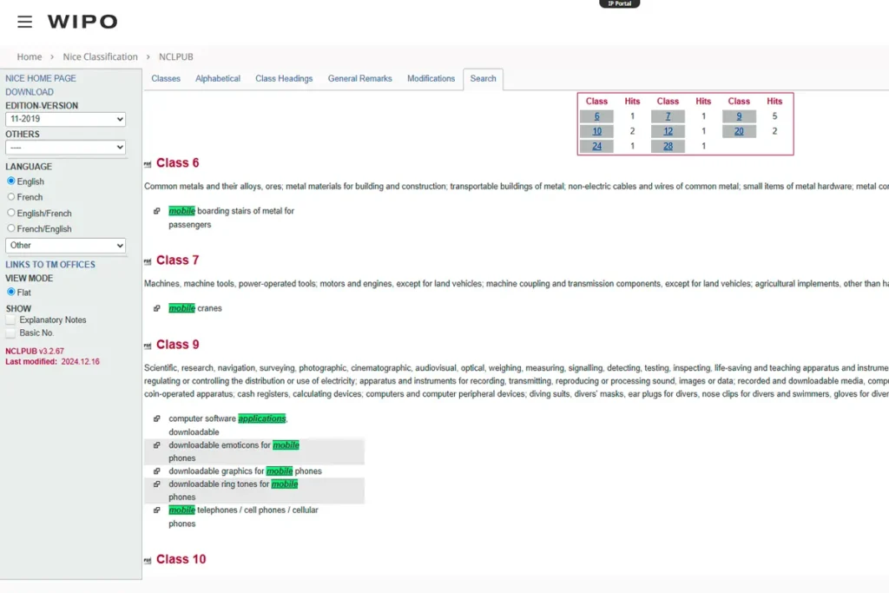Image resolution: width=889 pixels, height=593 pixels.
Task: Open link icon for downloadable ring tones
Action: 157,484
